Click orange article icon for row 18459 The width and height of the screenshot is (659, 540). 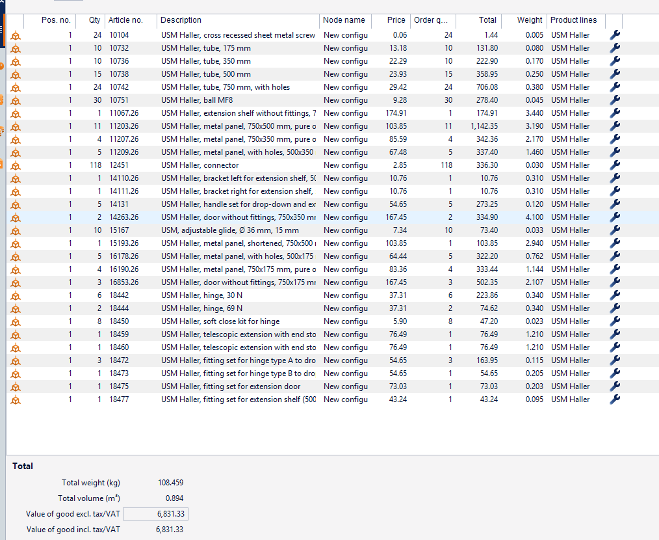click(x=16, y=335)
